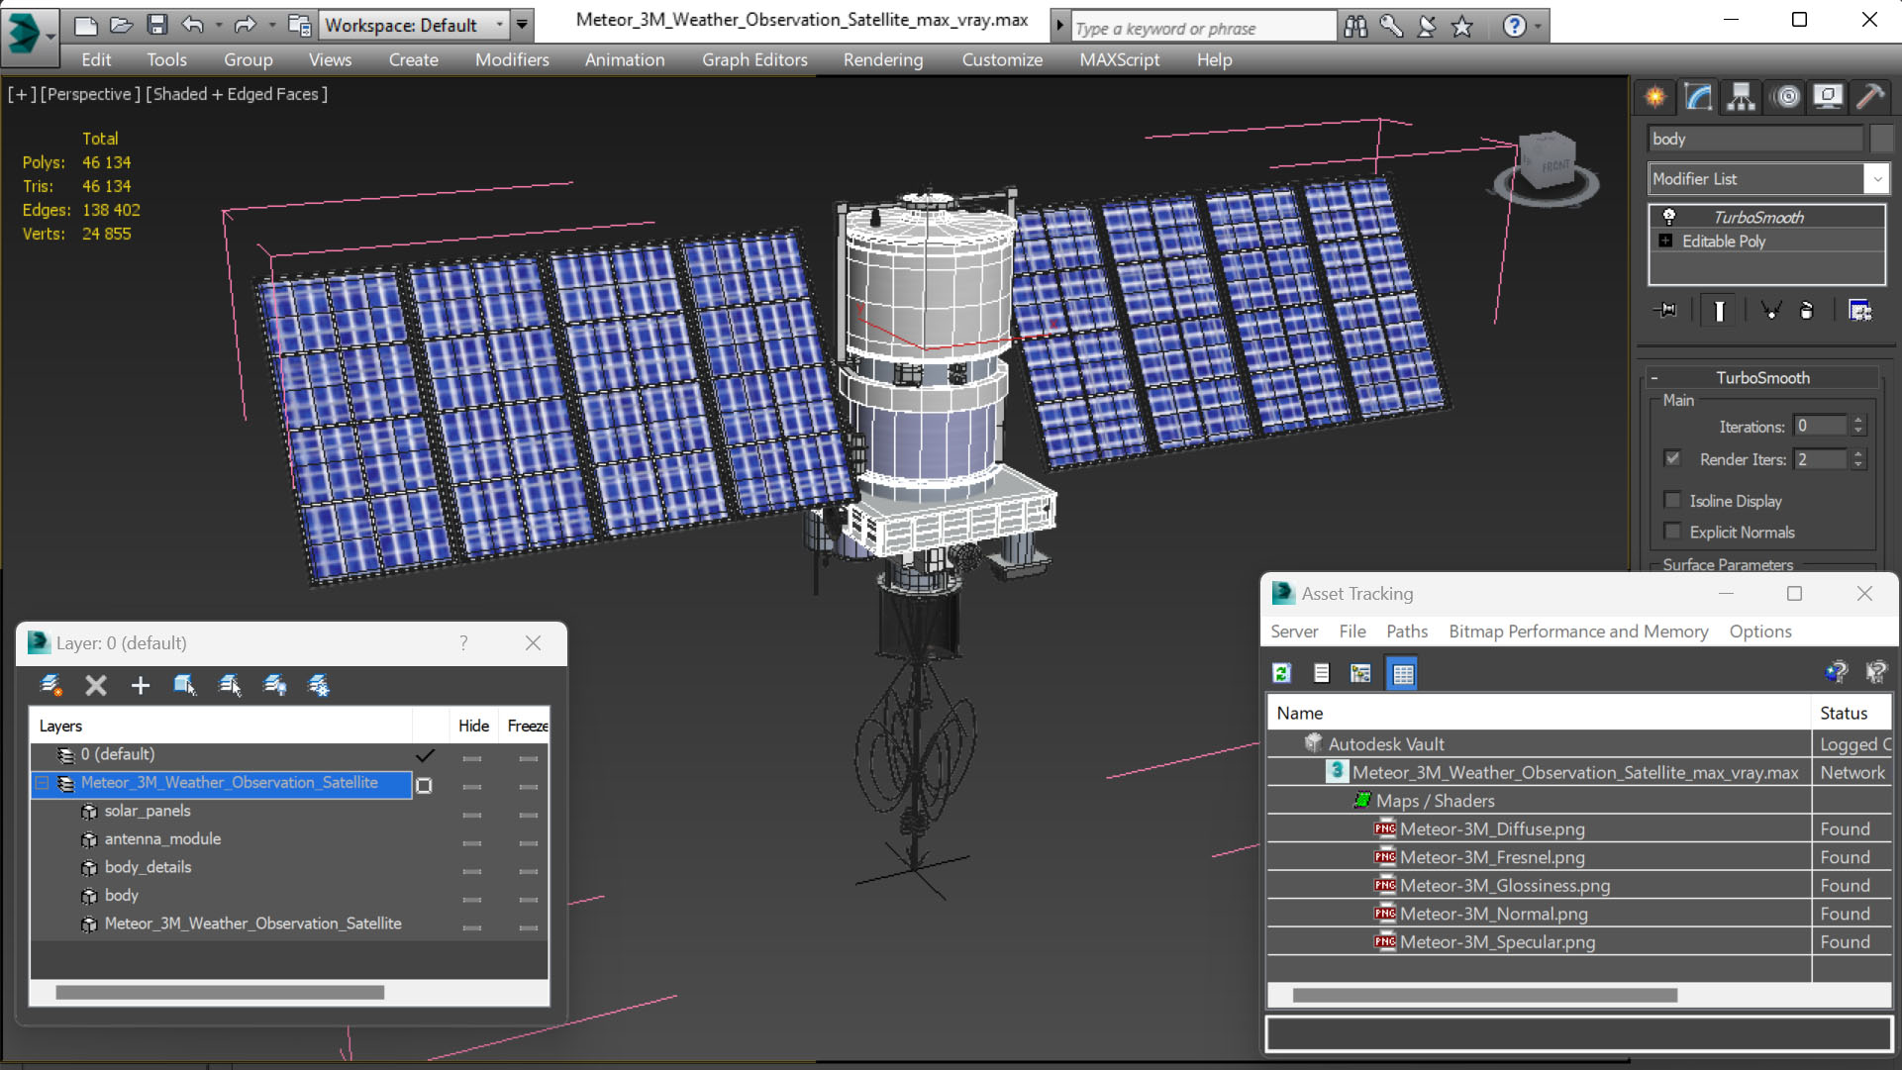Click Remove Modifier trash icon under the stack
Screen dimensions: 1902x1070
pyautogui.click(x=1807, y=311)
